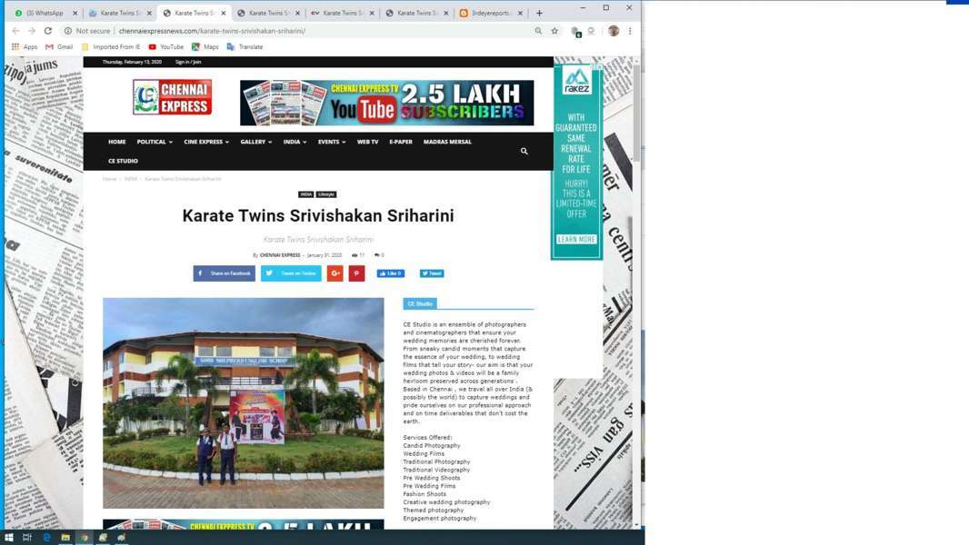Open Chrome three-dot menu
The width and height of the screenshot is (969, 545).
(x=630, y=31)
